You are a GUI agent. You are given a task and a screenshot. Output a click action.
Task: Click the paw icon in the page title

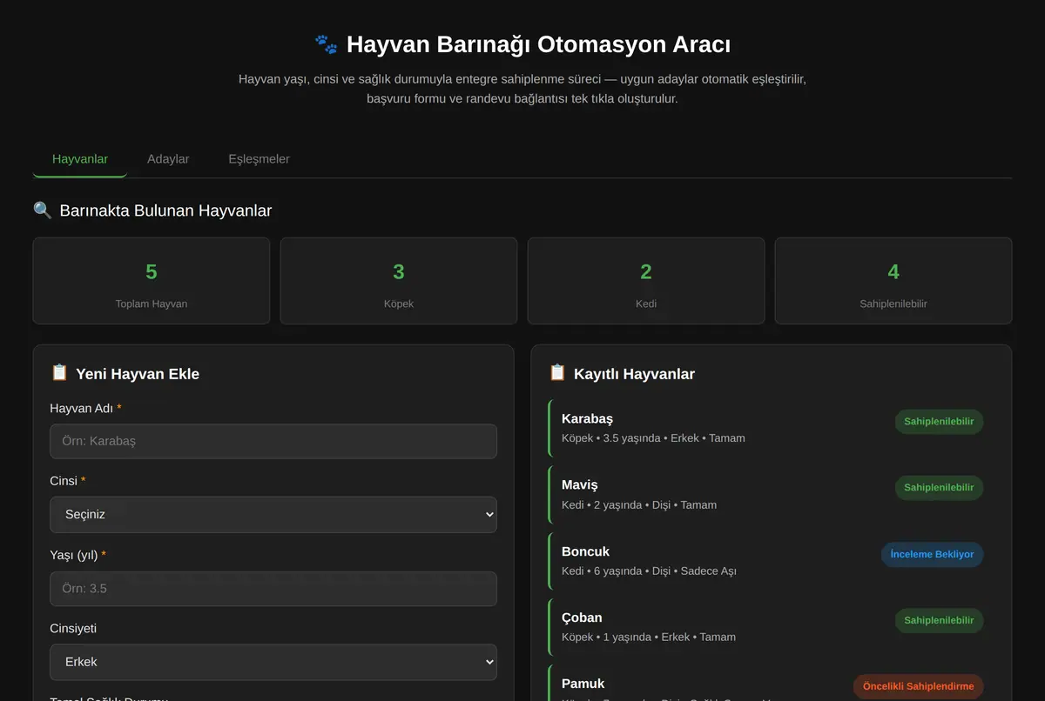[x=327, y=43]
